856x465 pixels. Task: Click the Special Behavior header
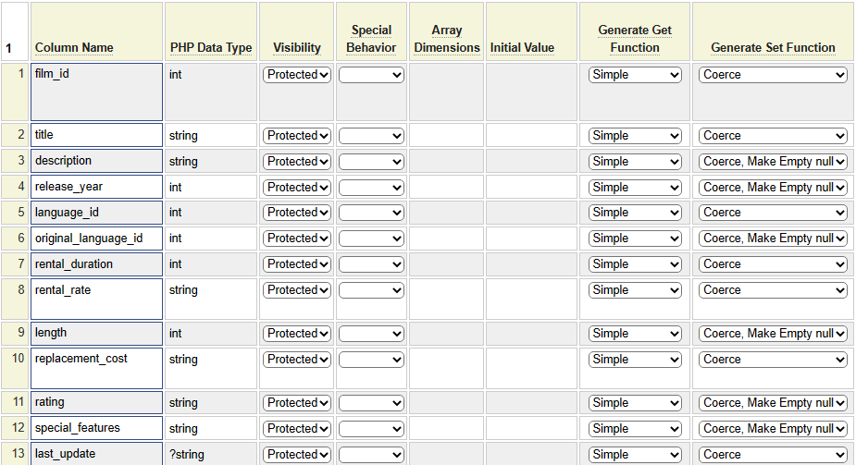pos(371,39)
